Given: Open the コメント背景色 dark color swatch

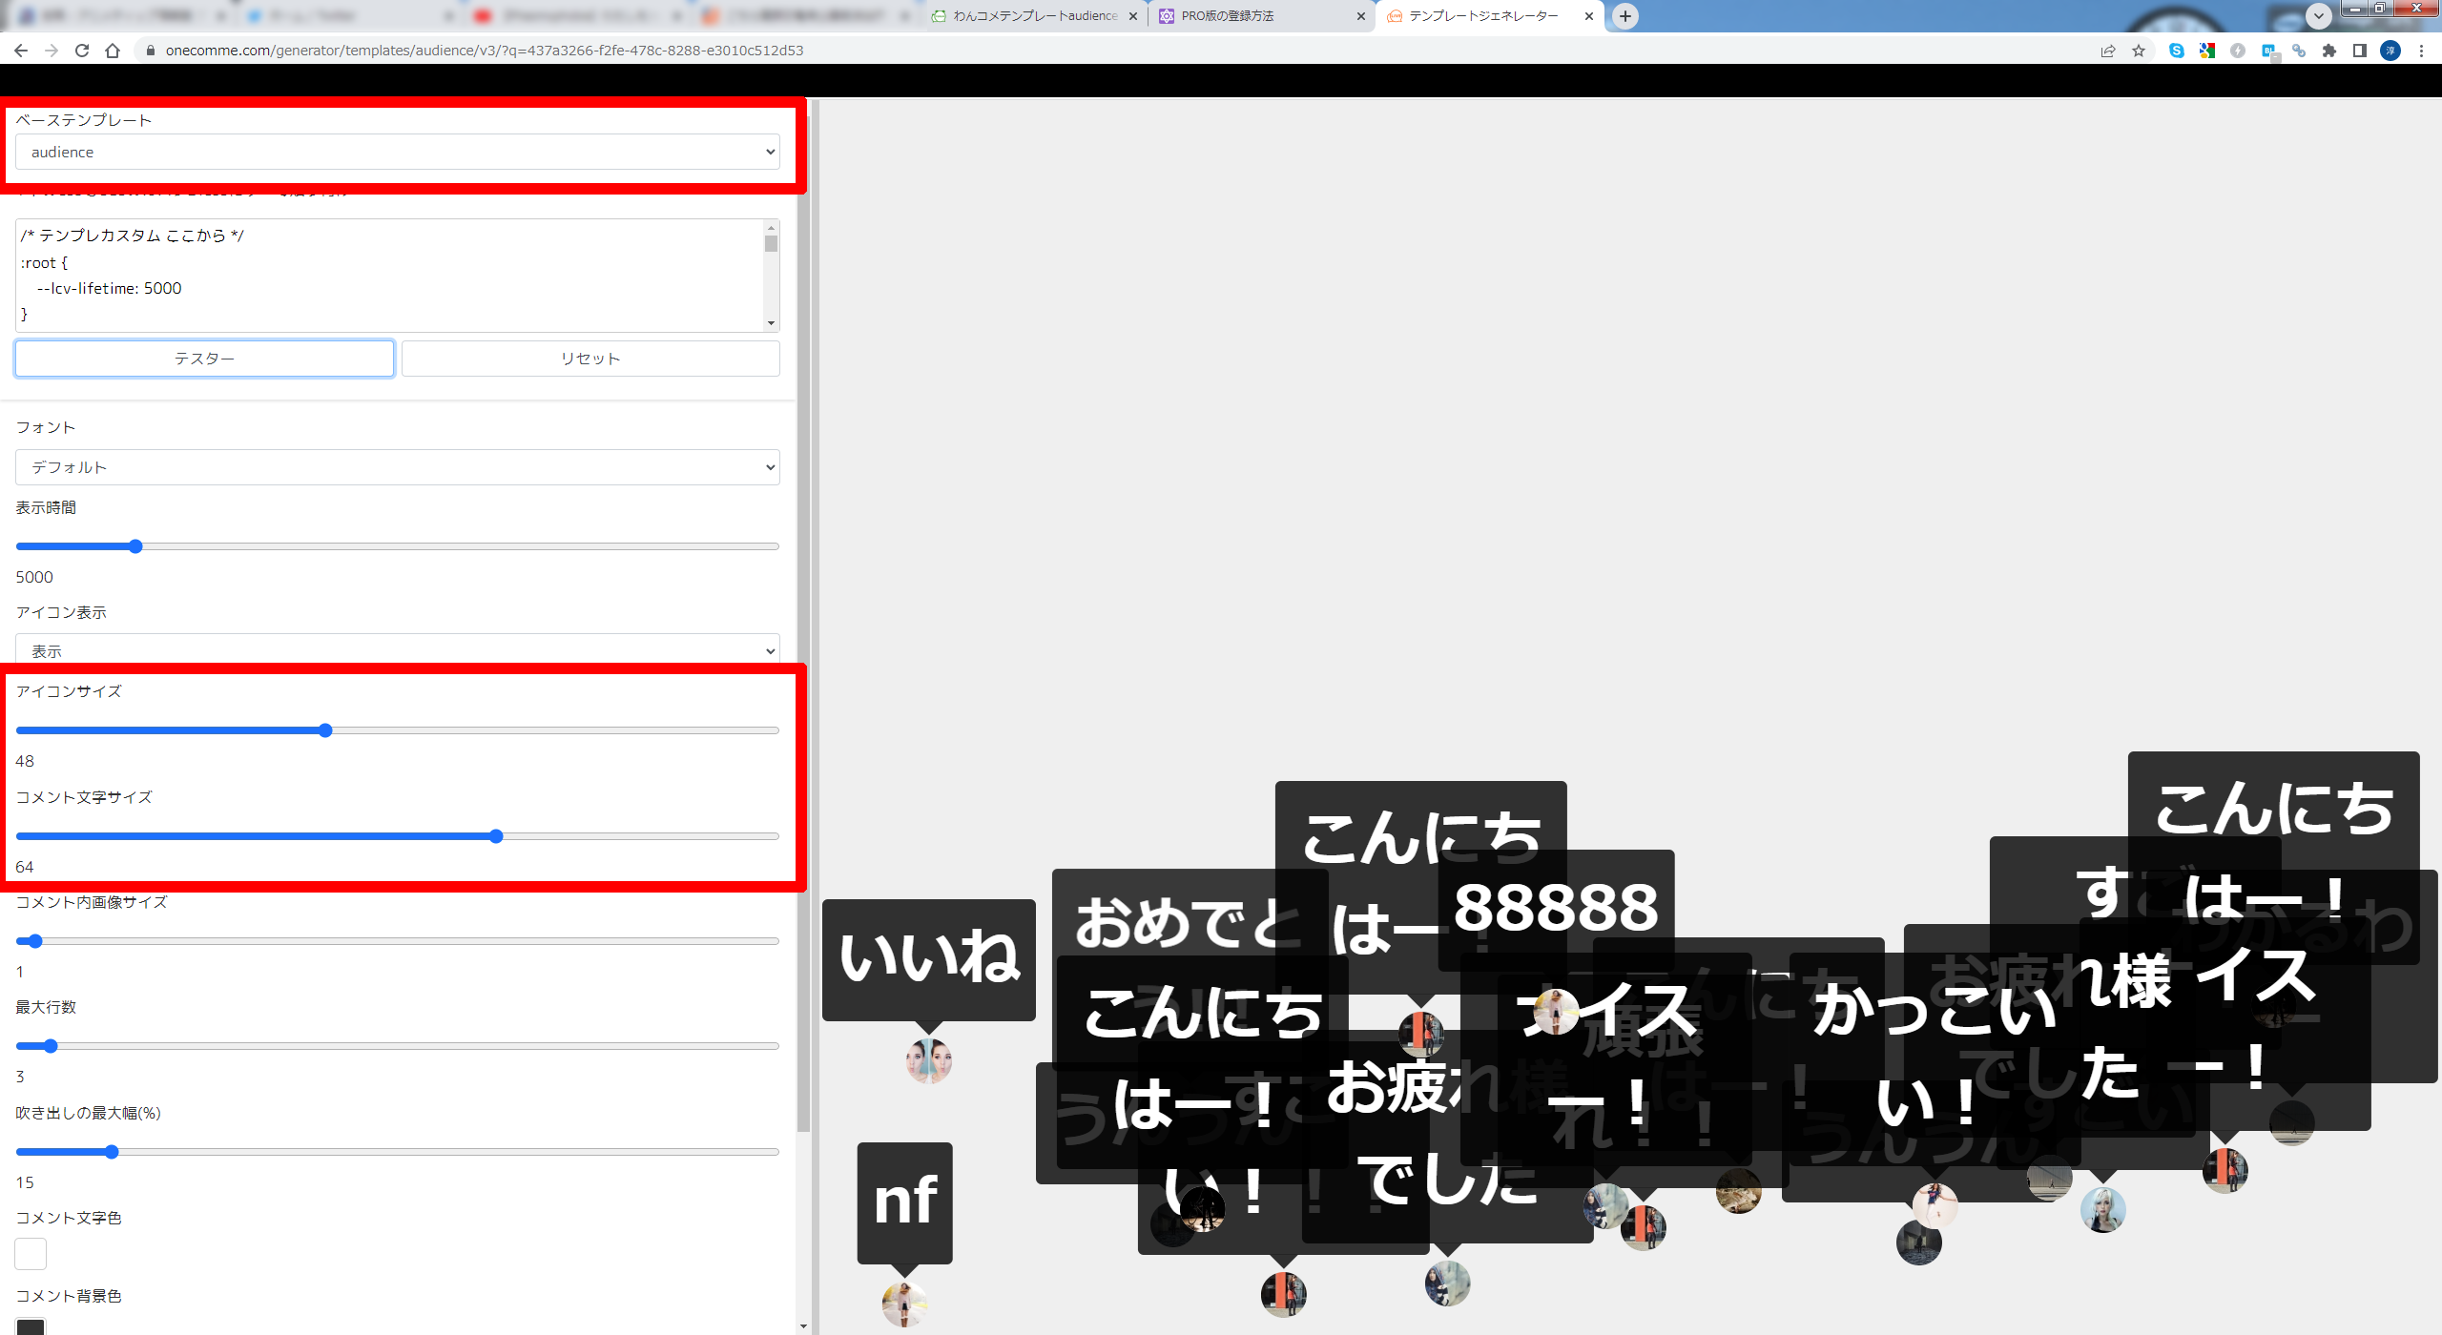Looking at the screenshot, I should point(31,1326).
